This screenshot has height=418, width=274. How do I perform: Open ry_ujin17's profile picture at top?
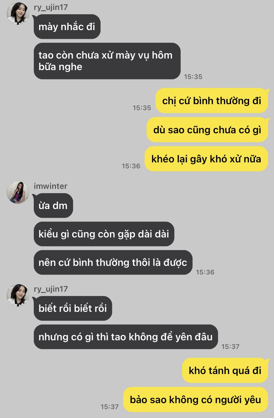pyautogui.click(x=18, y=14)
